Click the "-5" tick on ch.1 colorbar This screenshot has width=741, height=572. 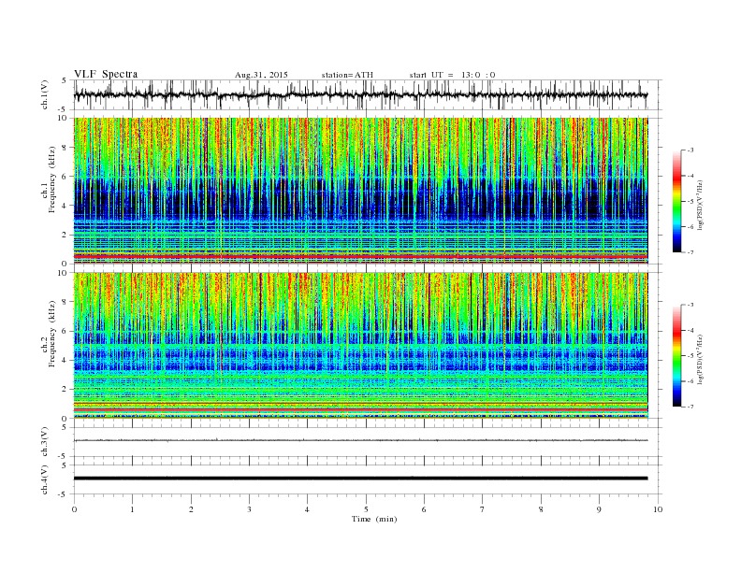(x=690, y=202)
